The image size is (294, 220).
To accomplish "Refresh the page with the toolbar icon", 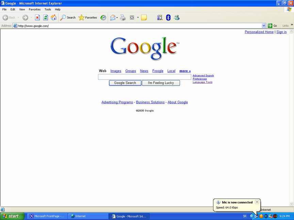I will pos(46,18).
